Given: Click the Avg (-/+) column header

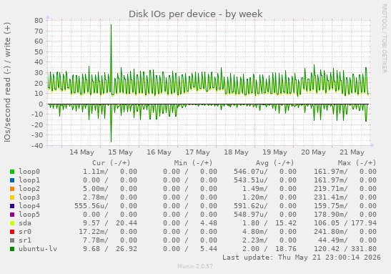Looking at the screenshot, I should click(x=274, y=163).
